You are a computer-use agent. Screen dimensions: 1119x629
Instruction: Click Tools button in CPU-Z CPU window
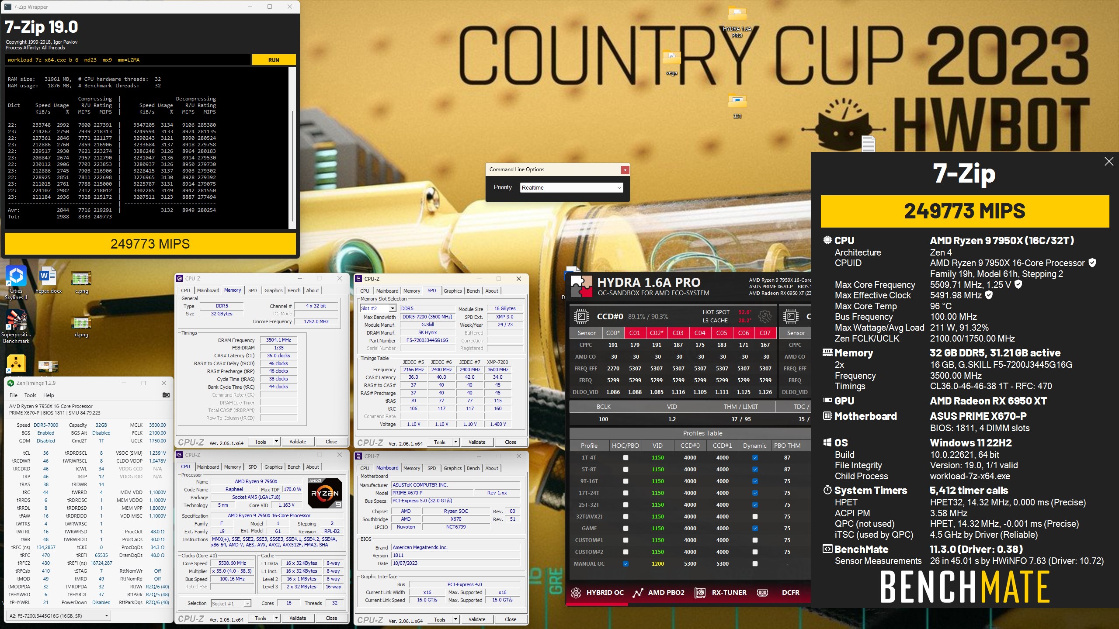coord(261,618)
